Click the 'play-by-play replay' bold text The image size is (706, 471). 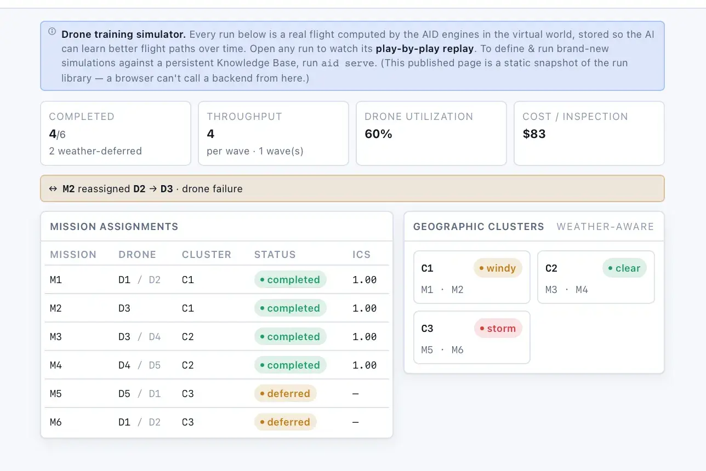tap(424, 49)
